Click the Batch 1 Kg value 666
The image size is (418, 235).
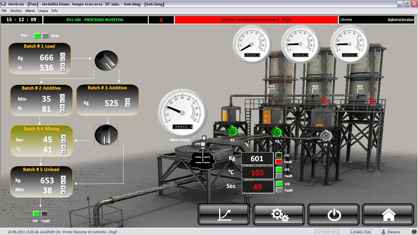coord(47,58)
